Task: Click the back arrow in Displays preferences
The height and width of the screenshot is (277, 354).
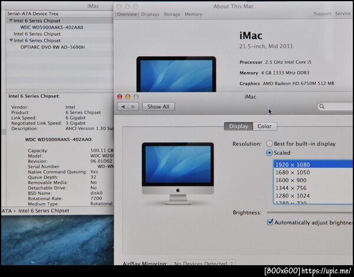Action: tap(123, 107)
